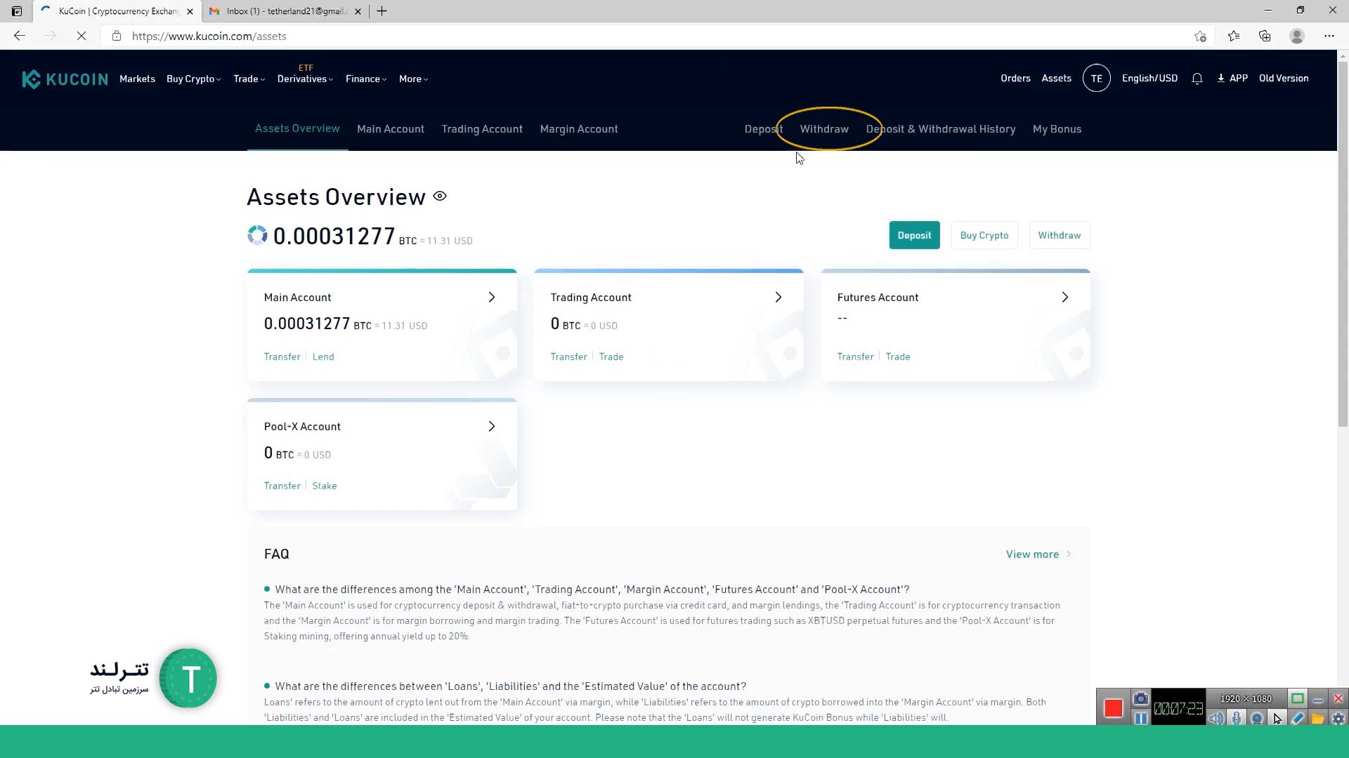Image resolution: width=1349 pixels, height=758 pixels.
Task: Open browser Favorites list icon
Action: [x=1233, y=36]
